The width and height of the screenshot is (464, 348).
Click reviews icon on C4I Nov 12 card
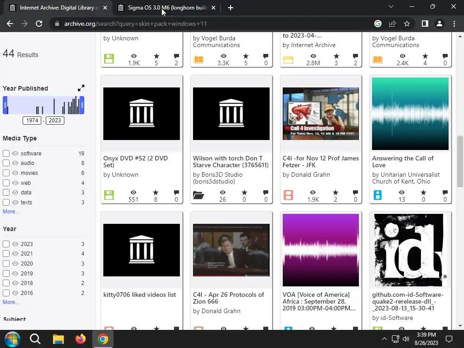(x=355, y=192)
